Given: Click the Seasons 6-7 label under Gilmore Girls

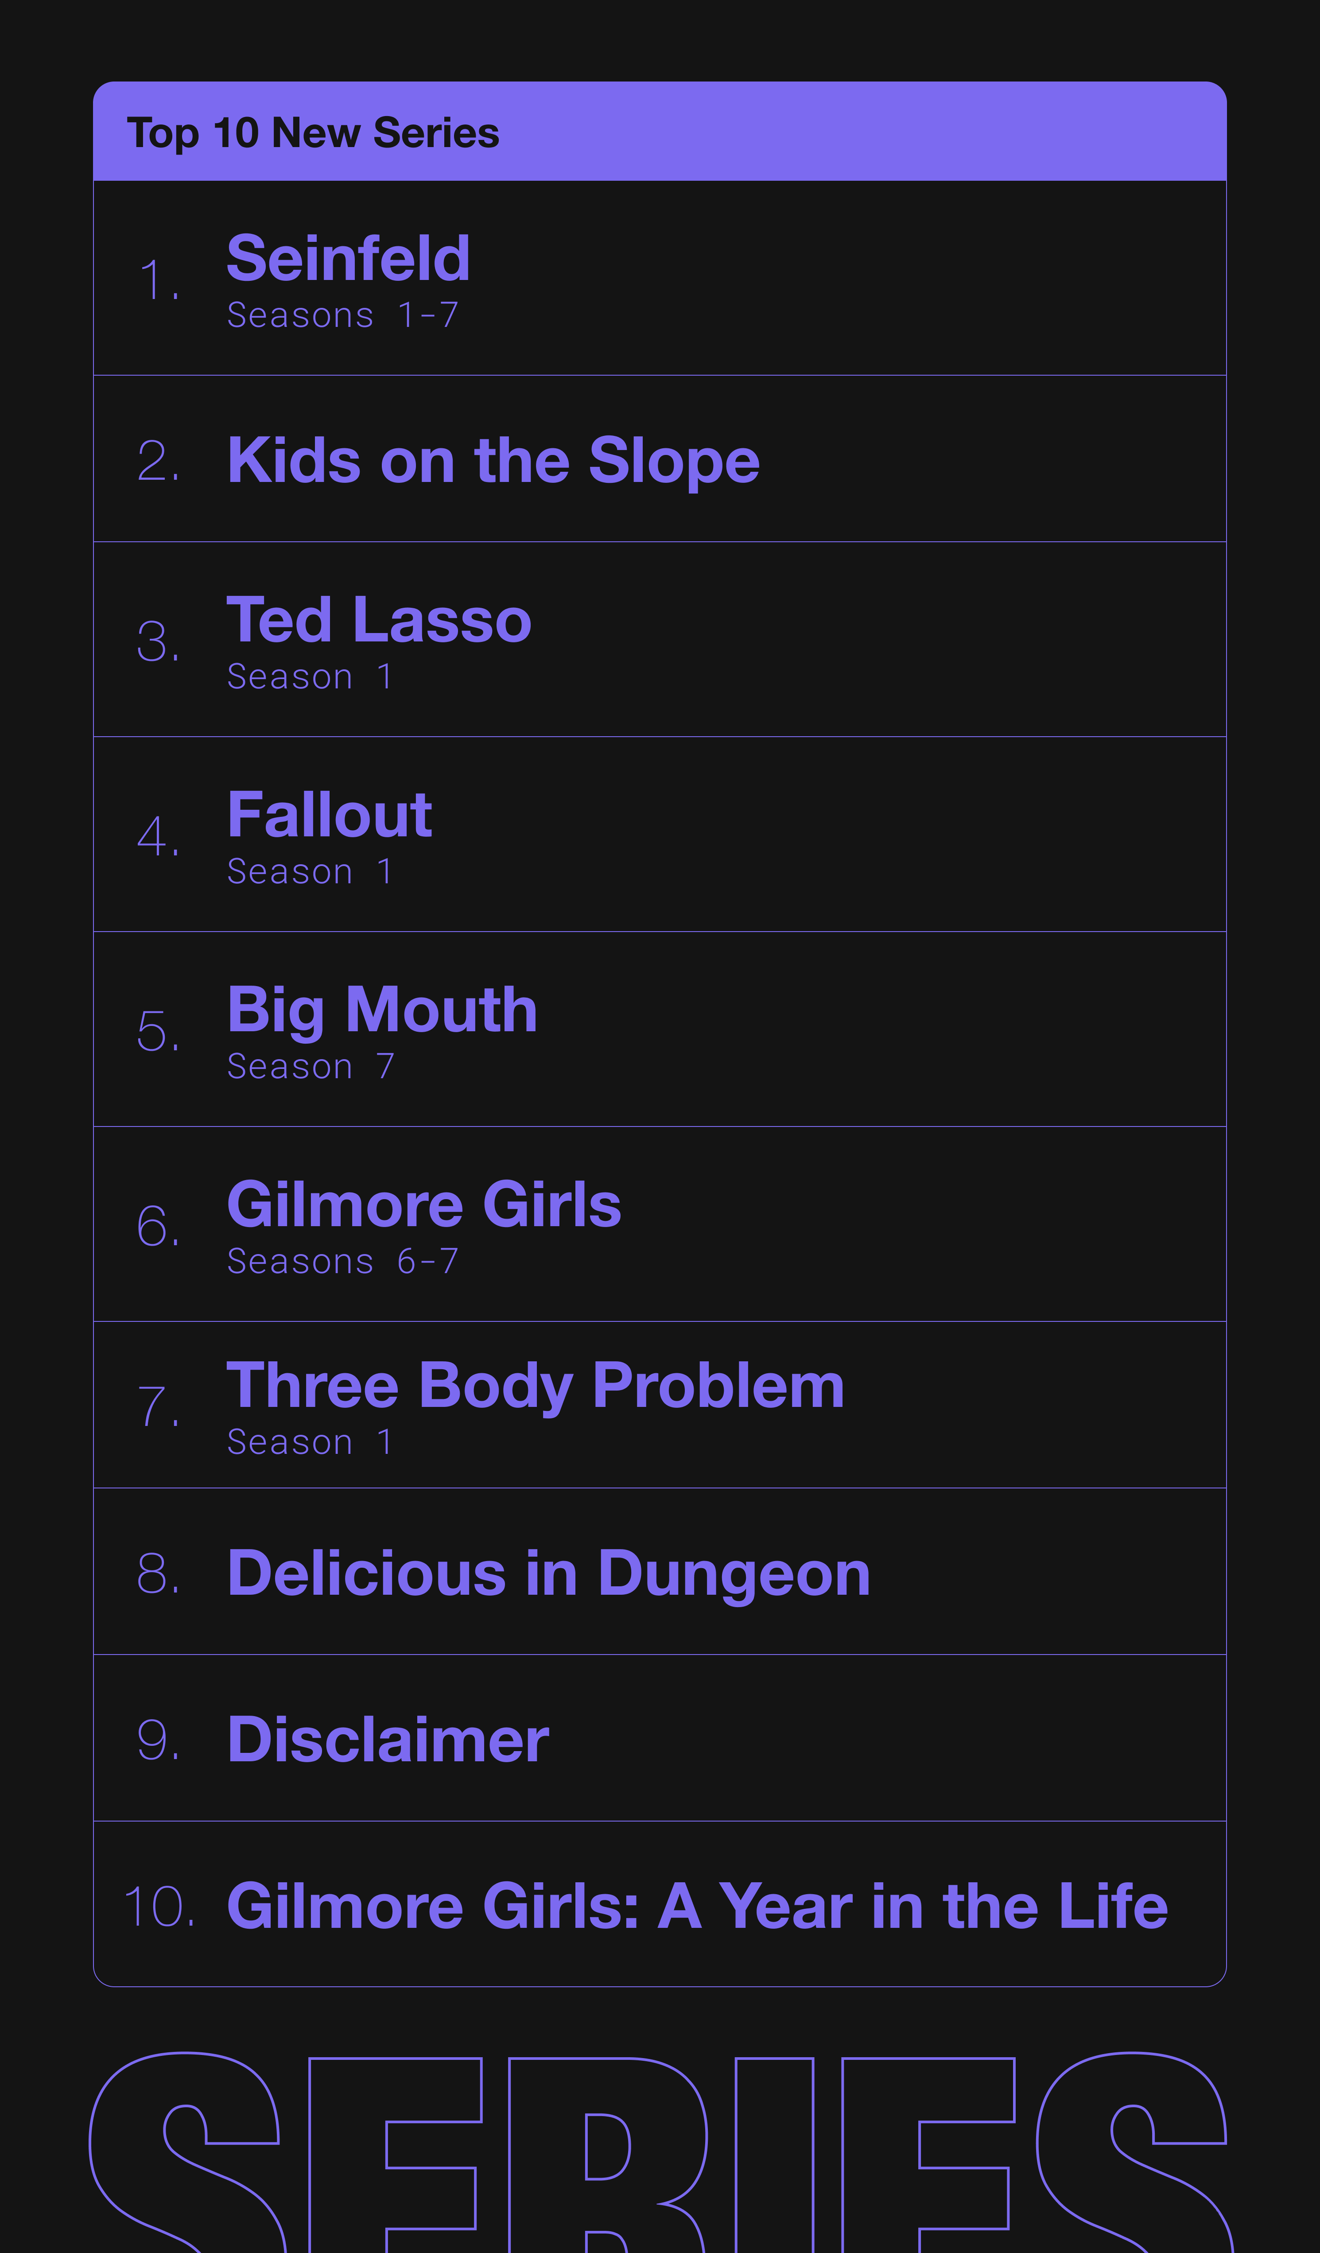Looking at the screenshot, I should point(342,1262).
